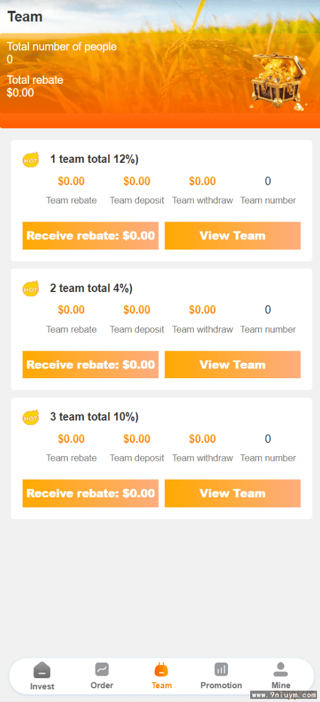
Task: View Team for the 2 team level
Action: point(232,364)
